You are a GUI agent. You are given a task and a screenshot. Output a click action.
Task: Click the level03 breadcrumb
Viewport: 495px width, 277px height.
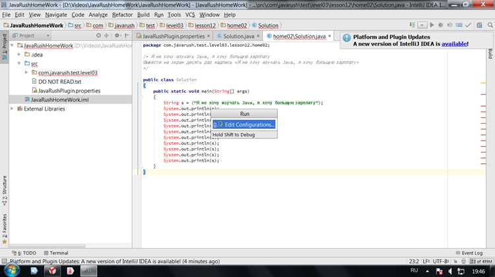(x=172, y=25)
